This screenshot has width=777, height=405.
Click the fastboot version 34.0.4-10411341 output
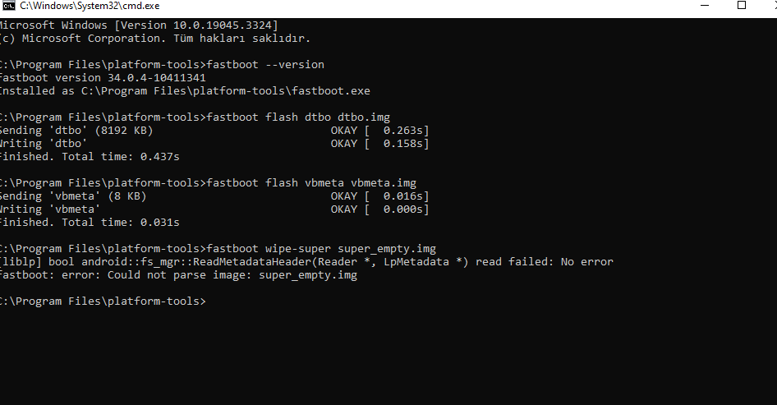coord(102,78)
